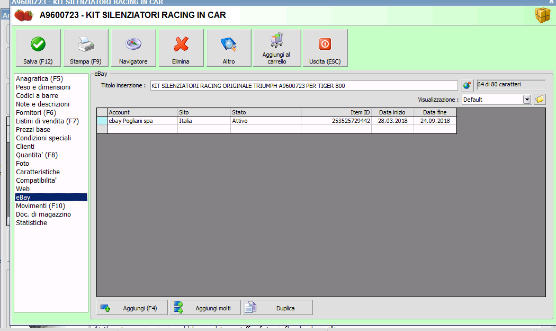Click the Duplica button
Viewport: 556px width, 331px height.
point(277,308)
